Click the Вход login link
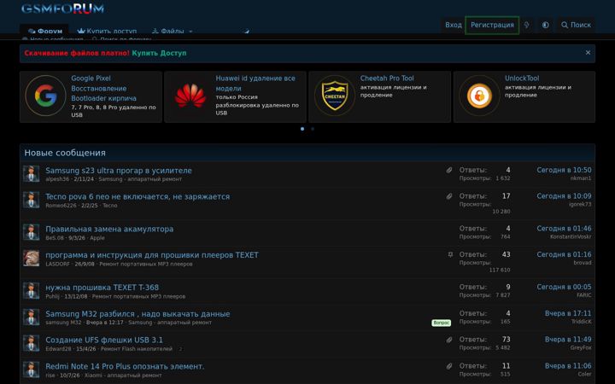 (454, 25)
